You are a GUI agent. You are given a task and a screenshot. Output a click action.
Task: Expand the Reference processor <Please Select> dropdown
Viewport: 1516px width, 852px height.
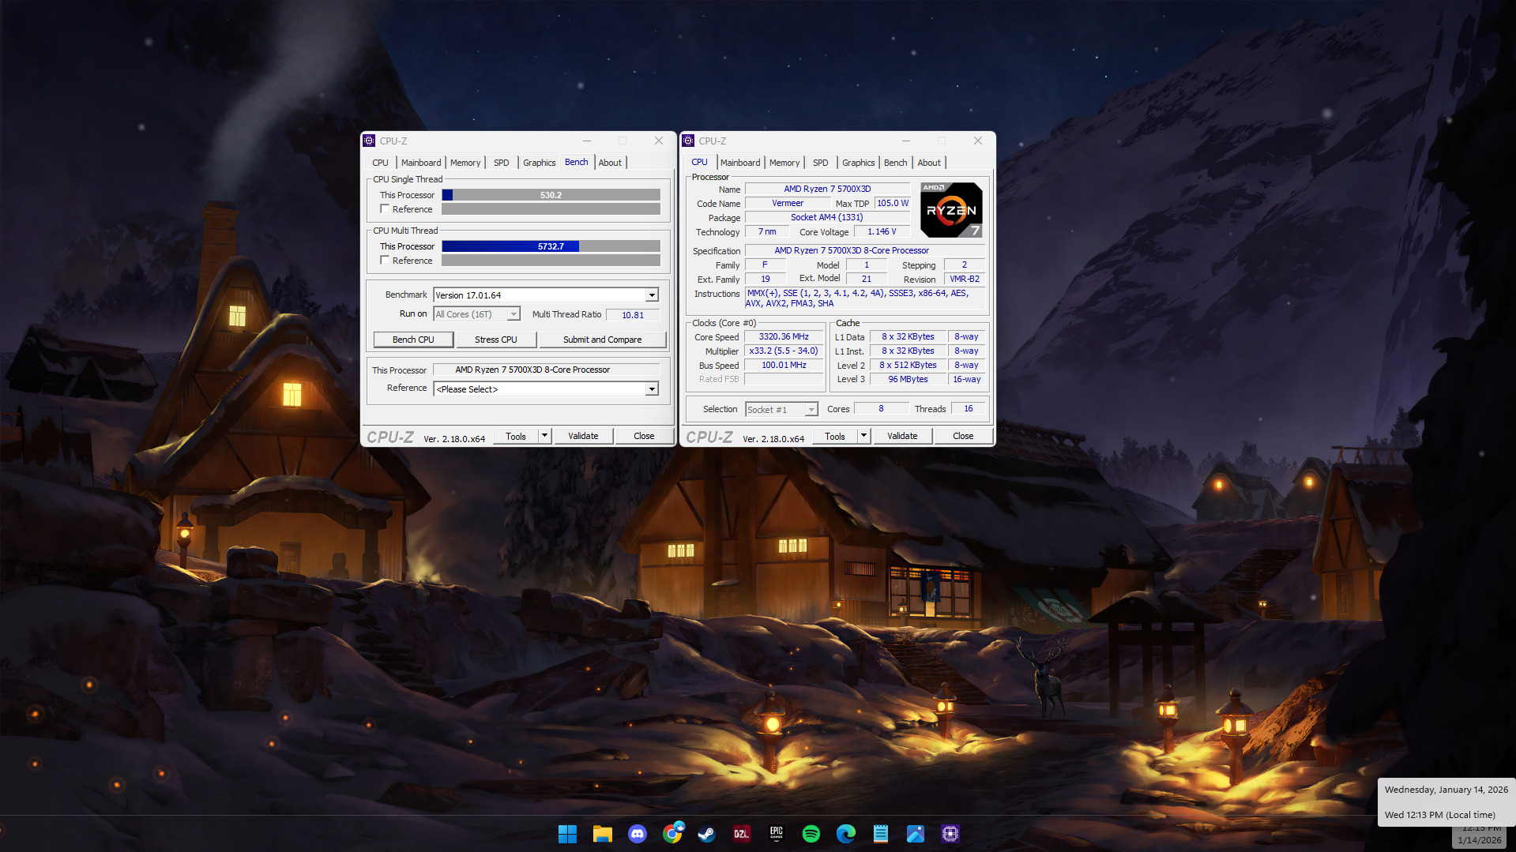pos(652,389)
